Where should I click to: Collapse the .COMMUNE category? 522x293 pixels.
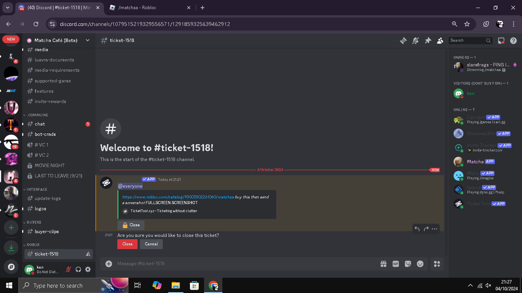pyautogui.click(x=37, y=115)
